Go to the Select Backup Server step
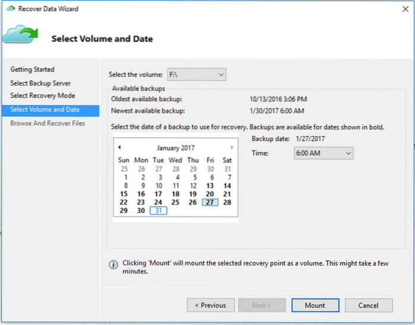Viewport: 415px width, 325px height. (40, 83)
